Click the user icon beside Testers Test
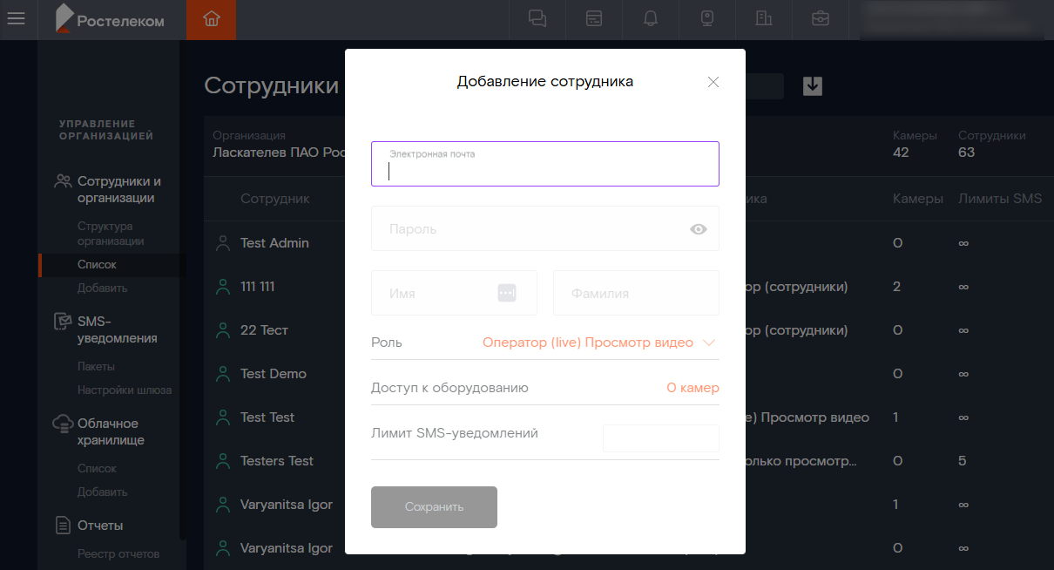 [x=222, y=461]
